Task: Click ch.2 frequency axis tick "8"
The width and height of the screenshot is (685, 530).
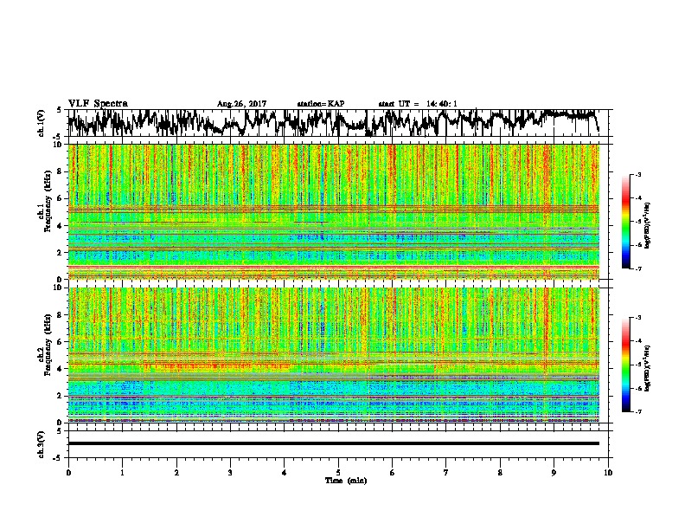Action: pos(61,315)
